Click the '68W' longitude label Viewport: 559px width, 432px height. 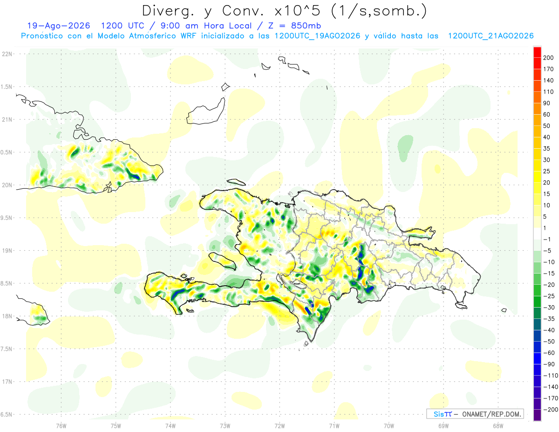498,426
